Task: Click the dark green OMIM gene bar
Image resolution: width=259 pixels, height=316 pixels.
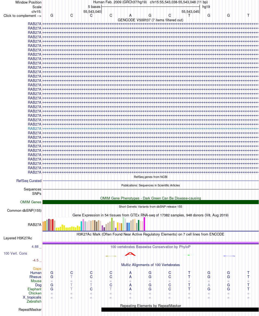Action: (150, 202)
